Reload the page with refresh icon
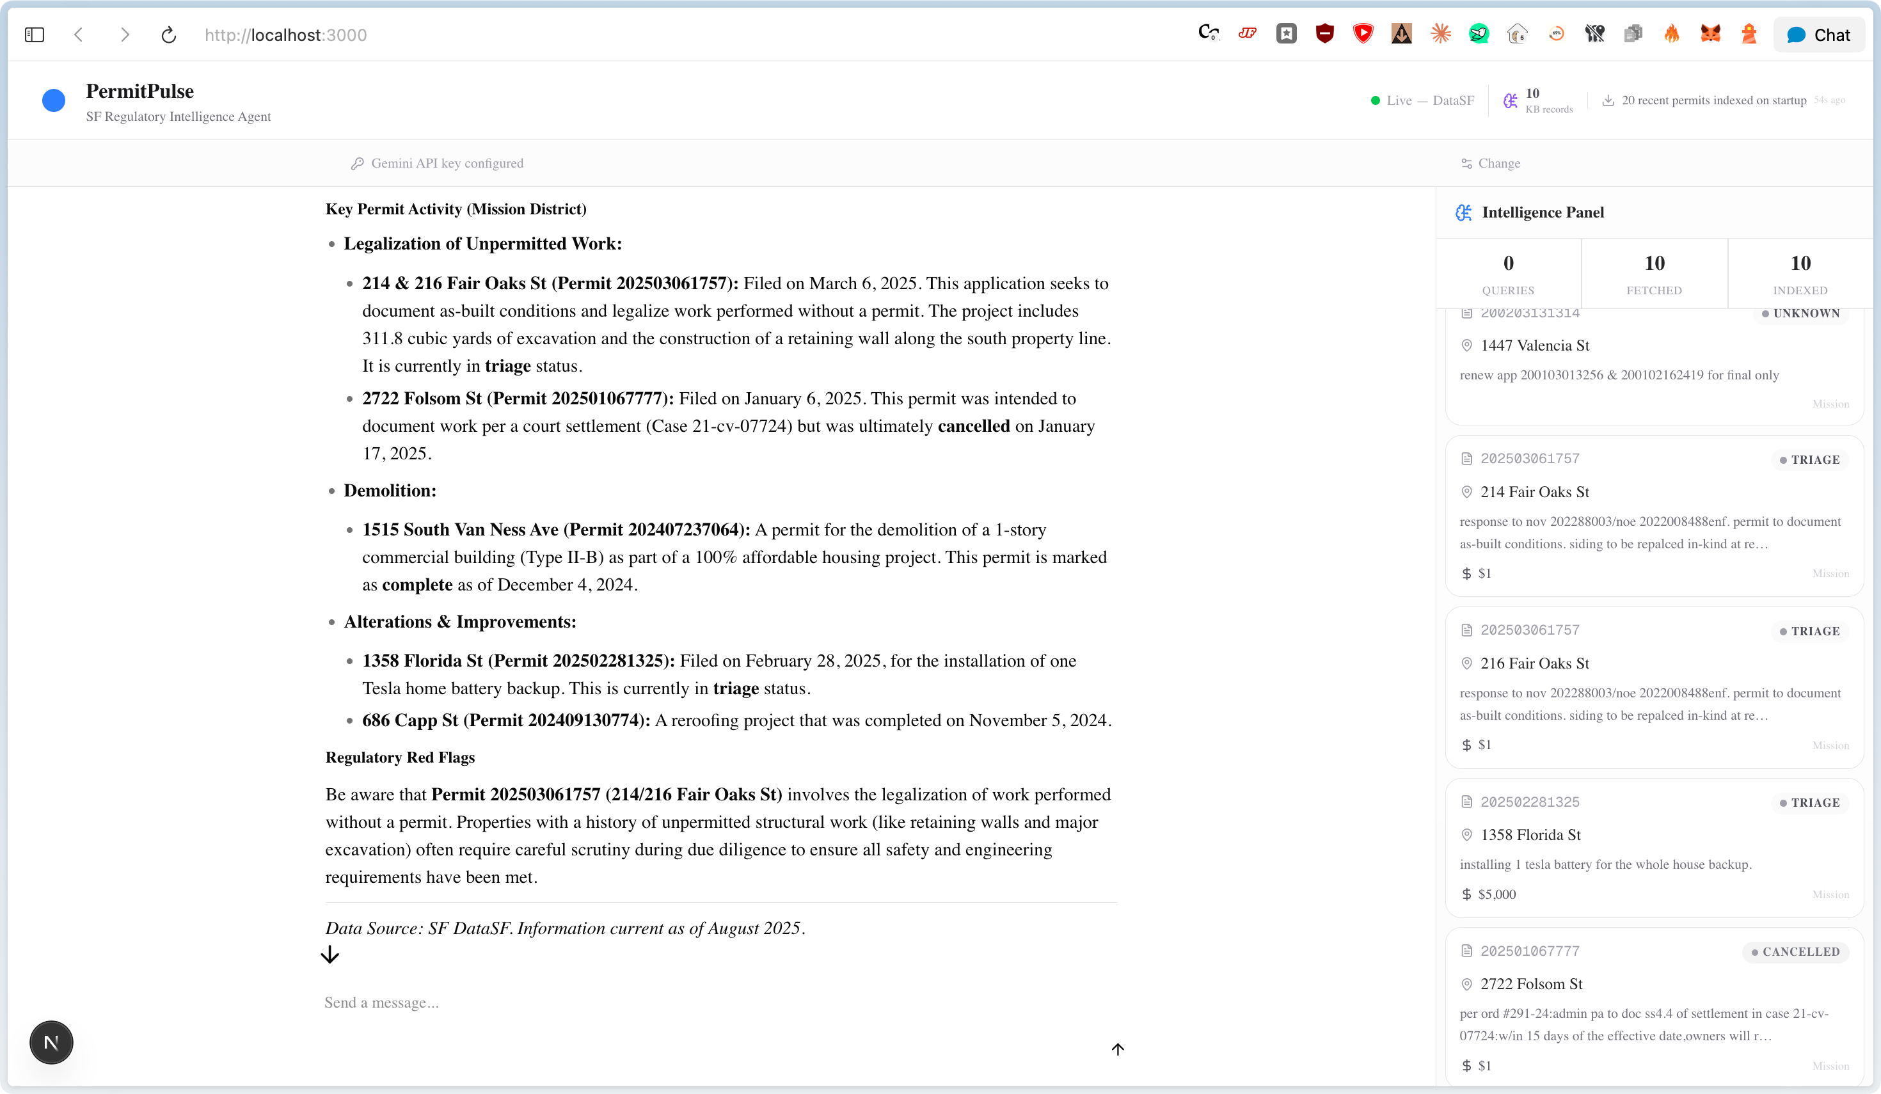Image resolution: width=1881 pixels, height=1094 pixels. coord(169,35)
